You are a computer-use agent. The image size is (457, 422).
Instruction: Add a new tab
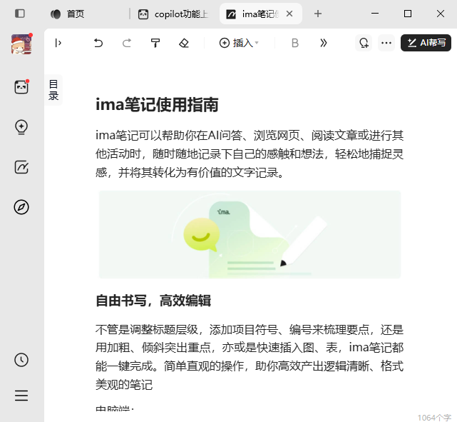[318, 14]
